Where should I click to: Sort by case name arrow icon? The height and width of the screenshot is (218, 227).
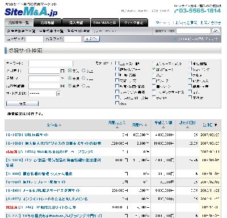(x=60, y=125)
